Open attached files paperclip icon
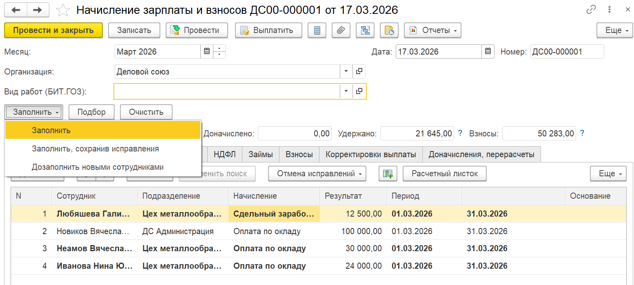 [341, 30]
